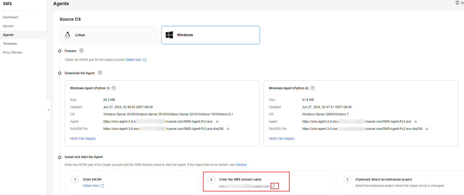
Task: Click the Python 3 agent exe URL
Action: coord(158,122)
